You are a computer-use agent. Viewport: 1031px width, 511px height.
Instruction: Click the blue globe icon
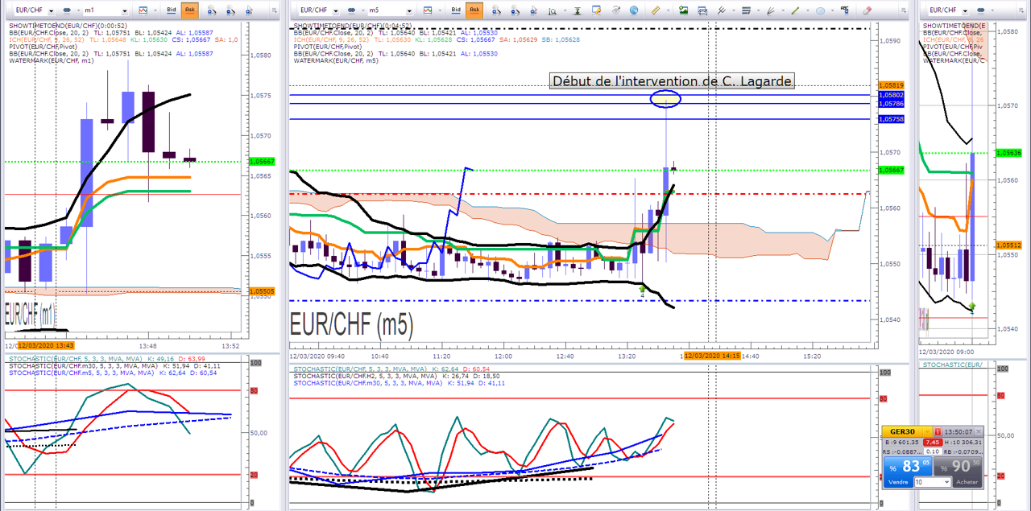click(634, 10)
